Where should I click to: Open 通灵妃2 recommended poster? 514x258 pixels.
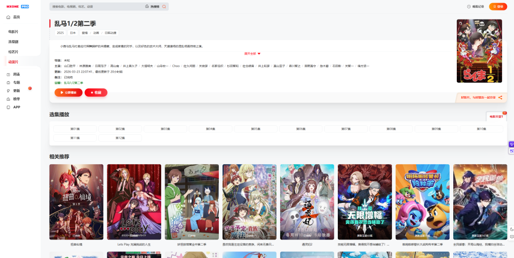coord(307,202)
